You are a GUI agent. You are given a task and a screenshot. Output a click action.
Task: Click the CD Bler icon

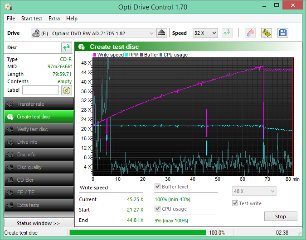pyautogui.click(x=10, y=180)
